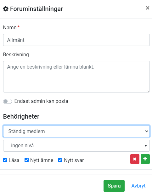Screen dimensions: 152x196
Task: Click the textarea resize grip icon
Action: pyautogui.click(x=148, y=91)
